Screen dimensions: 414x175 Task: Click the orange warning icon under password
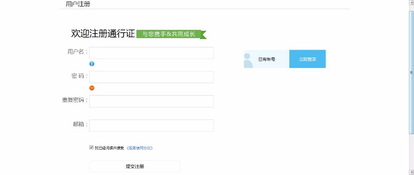click(92, 88)
